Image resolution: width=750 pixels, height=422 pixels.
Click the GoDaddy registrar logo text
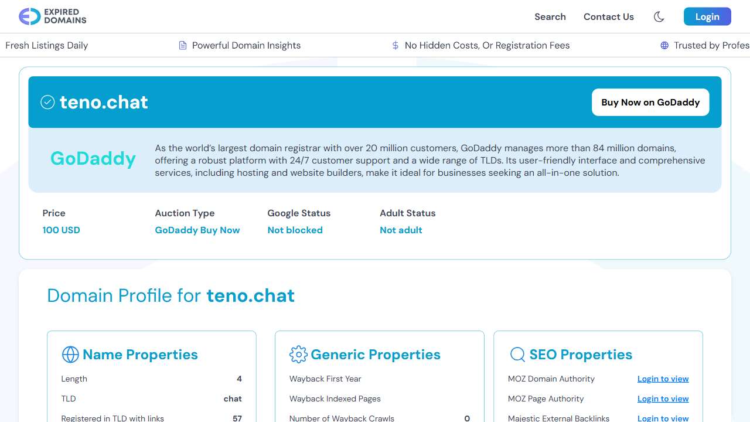point(93,159)
